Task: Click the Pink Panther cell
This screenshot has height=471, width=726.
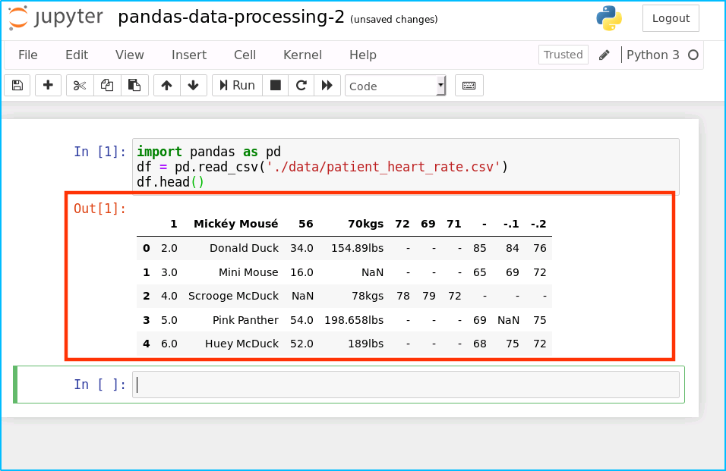Action: pyautogui.click(x=245, y=320)
